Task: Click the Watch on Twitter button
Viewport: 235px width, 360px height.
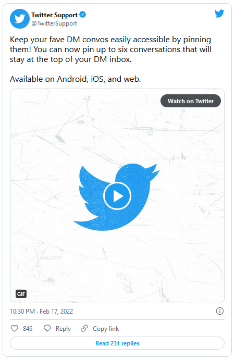Action: click(191, 101)
